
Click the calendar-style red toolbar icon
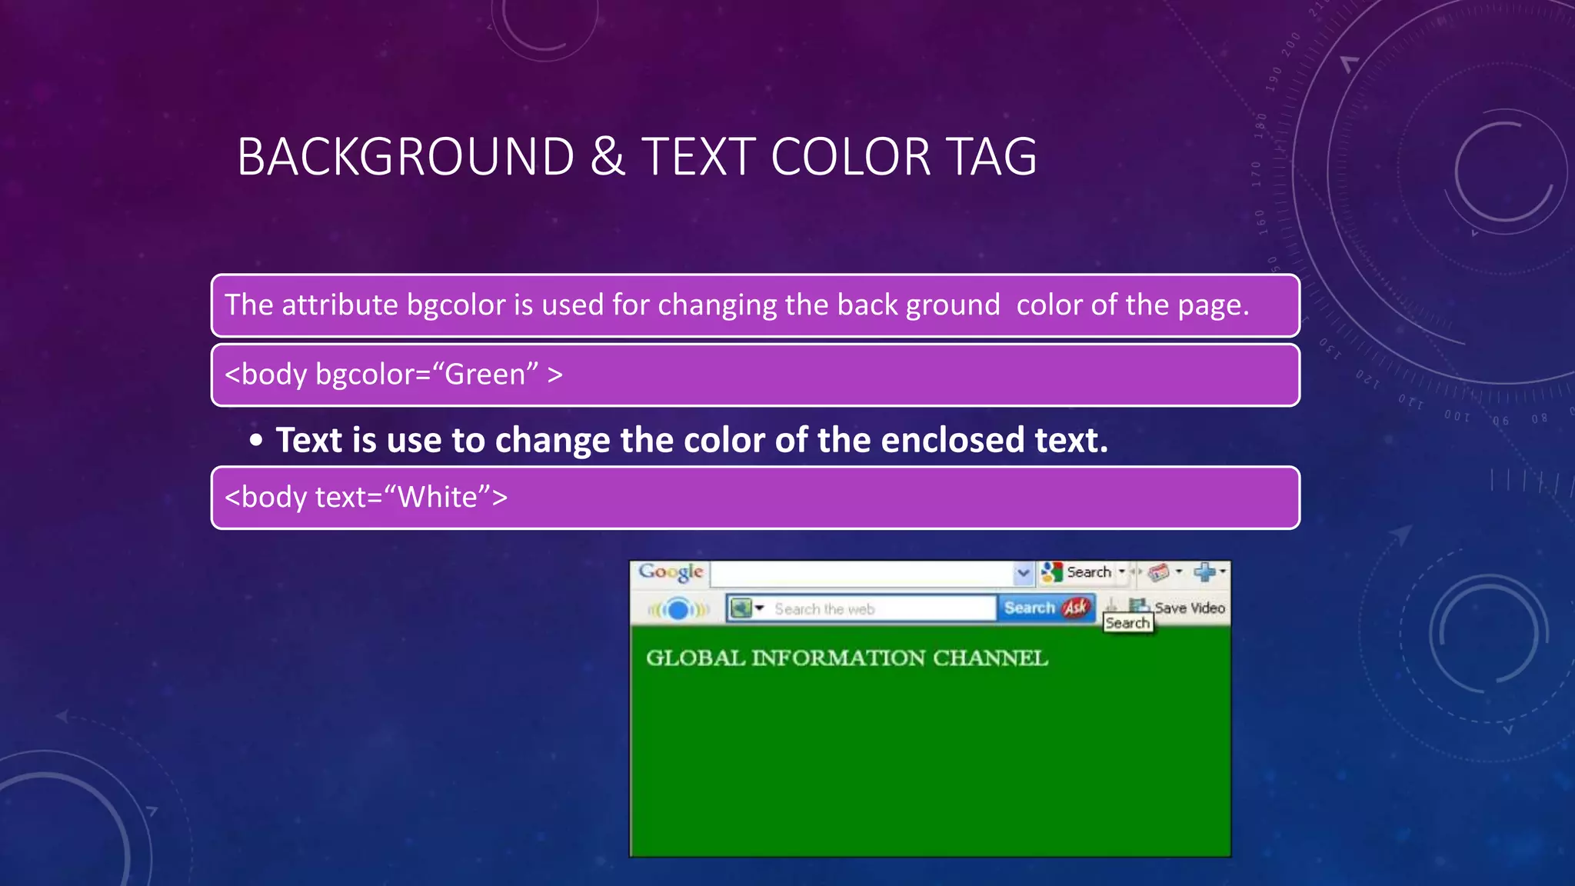pos(1158,572)
